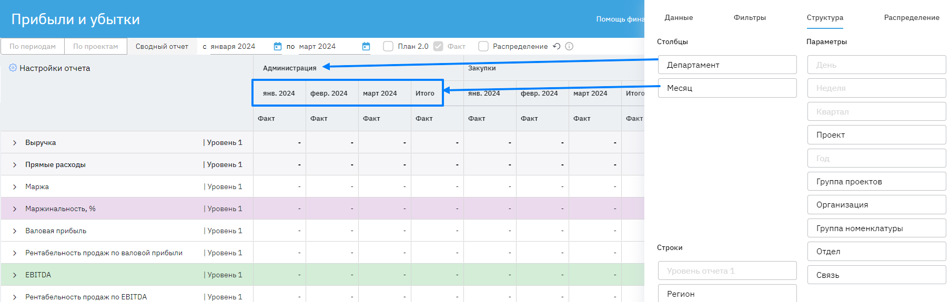Click the info icon next to Распределение
950x302 pixels.
(569, 46)
